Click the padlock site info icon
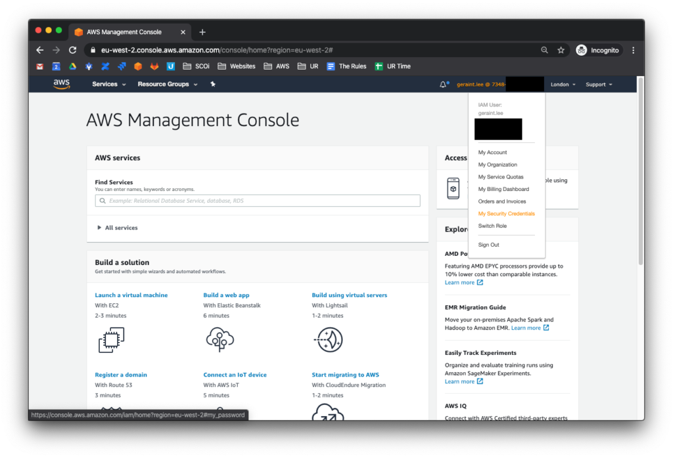Screen dimensions: 673x458 (93, 50)
